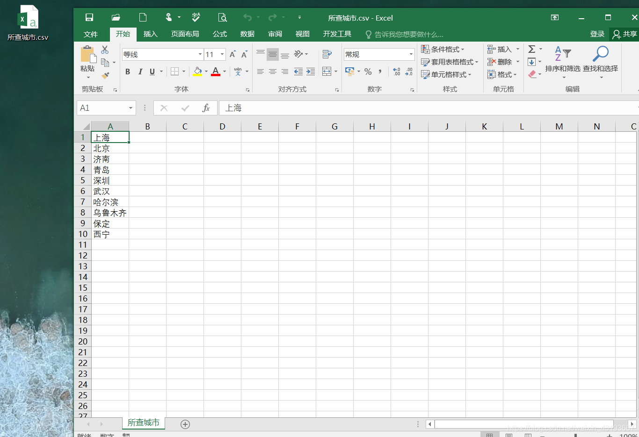Open the 文件 File tab
639x437 pixels.
91,34
